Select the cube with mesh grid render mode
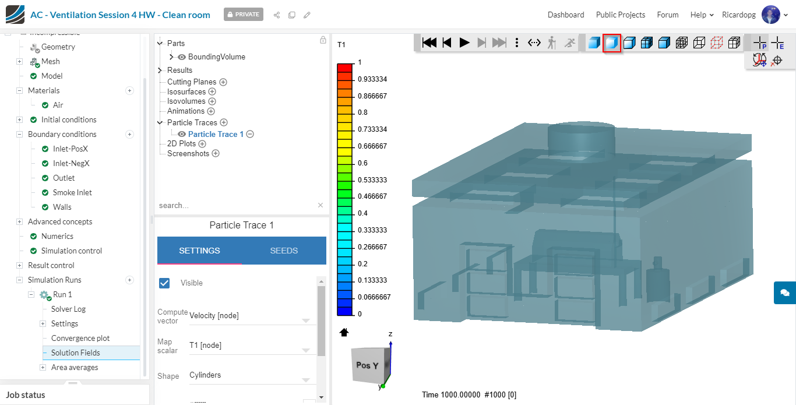The image size is (796, 405). 646,43
